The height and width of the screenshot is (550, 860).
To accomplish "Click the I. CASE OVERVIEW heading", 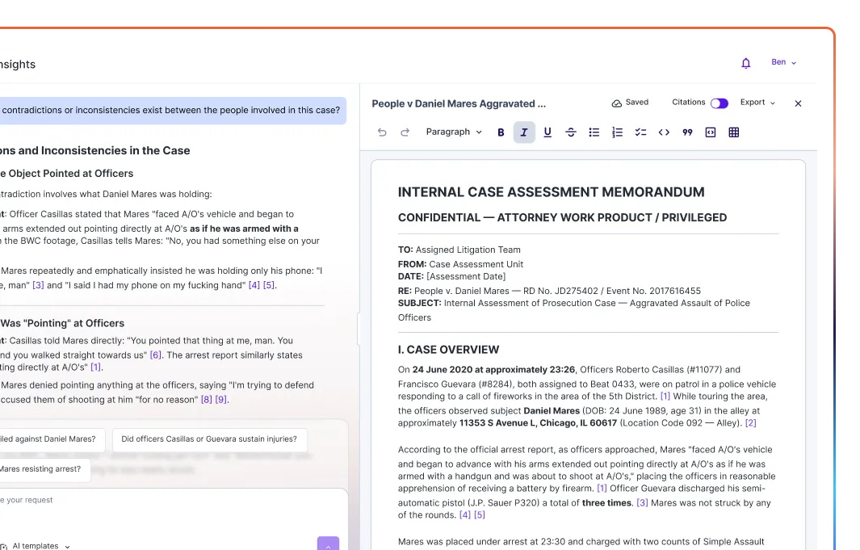I will click(449, 350).
